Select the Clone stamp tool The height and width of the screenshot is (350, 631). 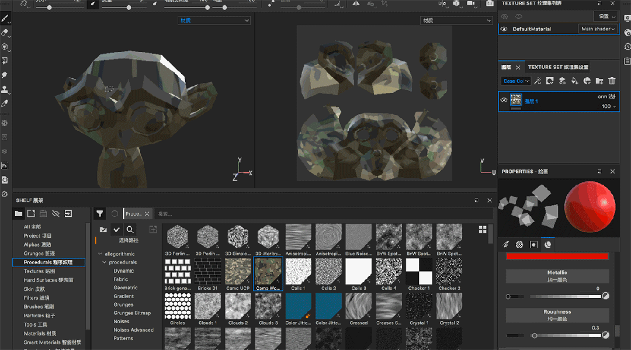pyautogui.click(x=5, y=89)
